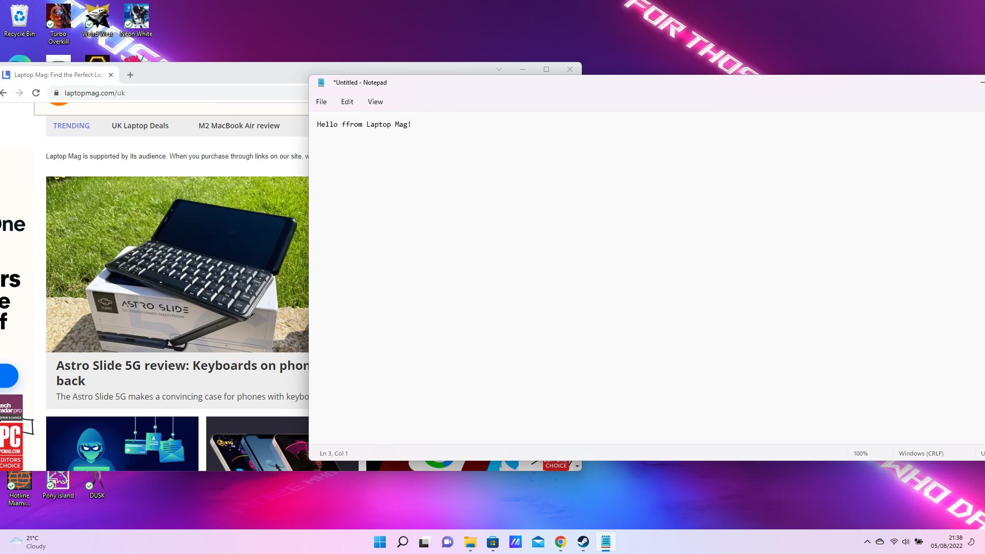Open the Edit menu in Notepad
This screenshot has height=554, width=985.
coord(347,102)
